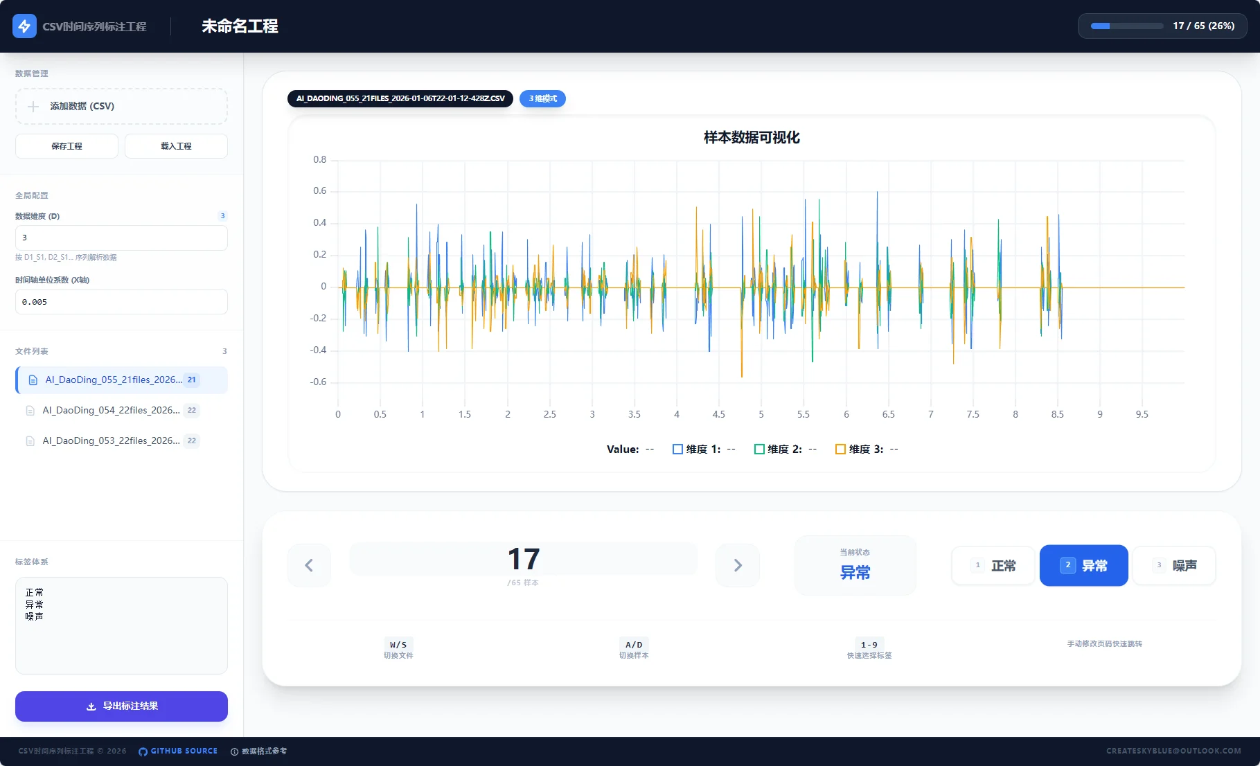Click the GitHub icon in the footer
The width and height of the screenshot is (1260, 766).
point(143,751)
